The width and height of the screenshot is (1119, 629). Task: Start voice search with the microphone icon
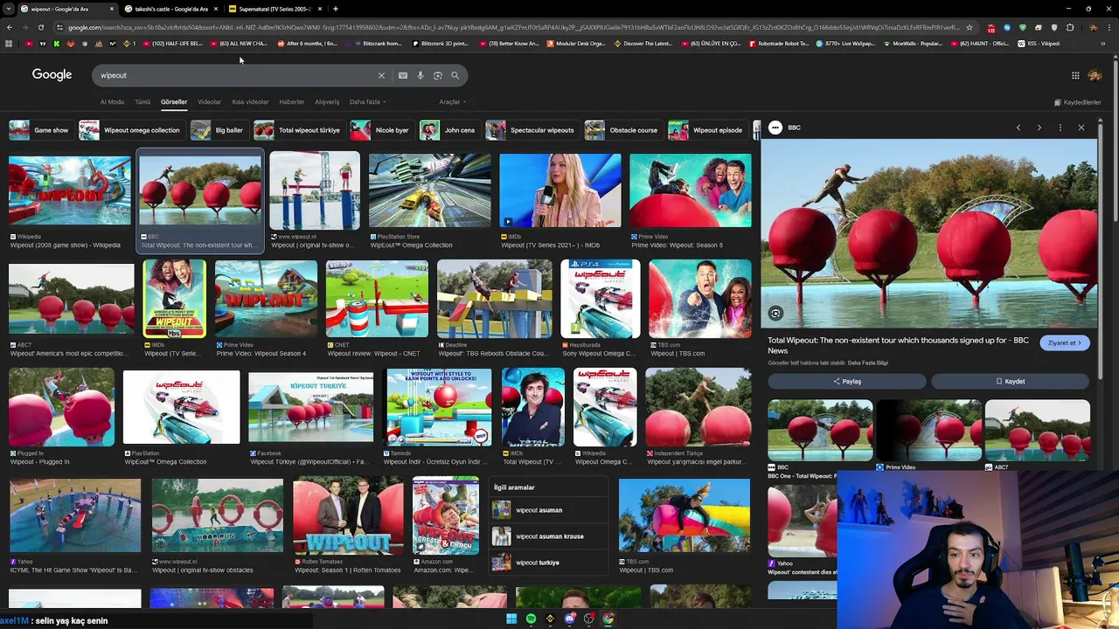[x=420, y=75]
